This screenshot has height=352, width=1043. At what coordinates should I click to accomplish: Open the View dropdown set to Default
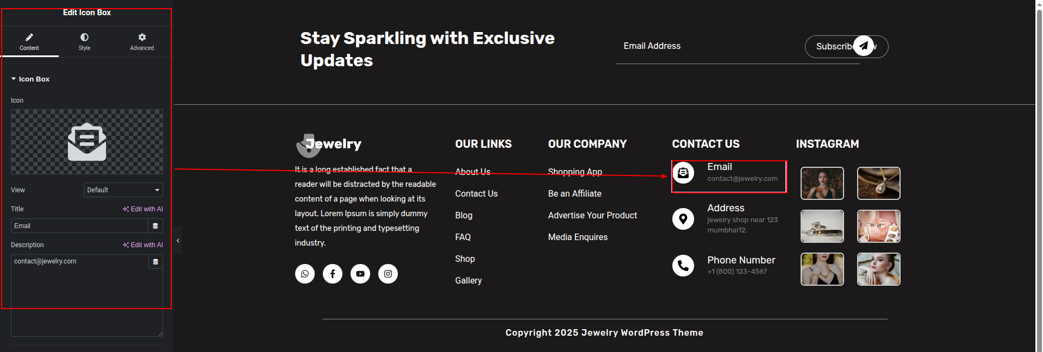point(123,190)
